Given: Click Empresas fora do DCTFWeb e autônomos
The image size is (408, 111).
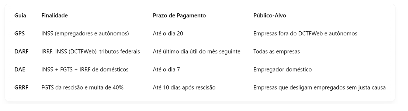Looking at the screenshot, I should (305, 33).
